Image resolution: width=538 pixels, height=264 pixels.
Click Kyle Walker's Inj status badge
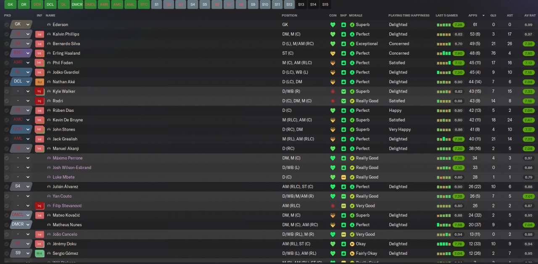point(40,91)
